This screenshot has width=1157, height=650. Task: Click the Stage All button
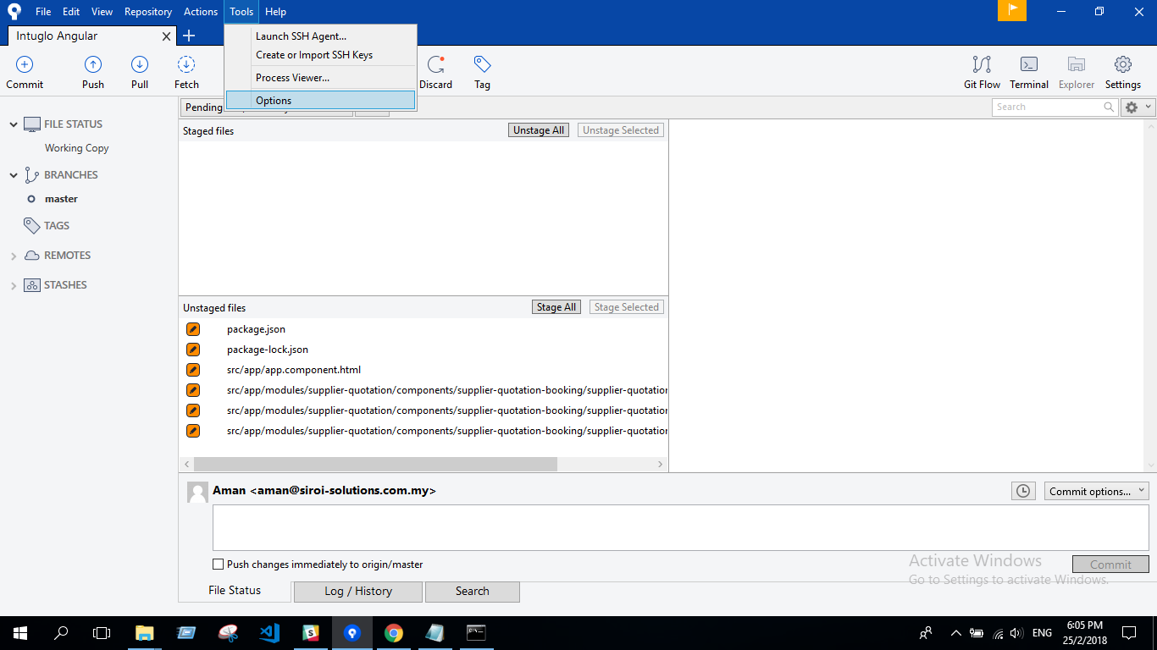(x=556, y=307)
